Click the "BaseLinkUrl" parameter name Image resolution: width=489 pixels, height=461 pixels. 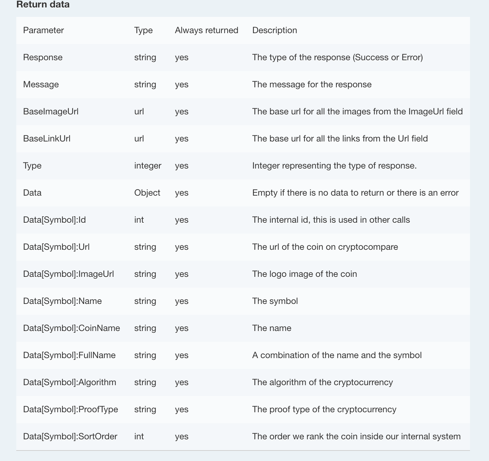(47, 139)
